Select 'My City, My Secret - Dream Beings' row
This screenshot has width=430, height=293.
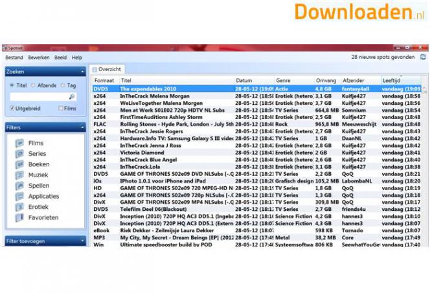click(x=256, y=237)
